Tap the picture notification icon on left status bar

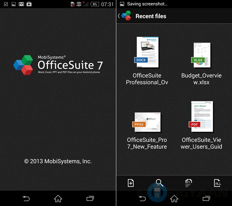[x=14, y=4]
